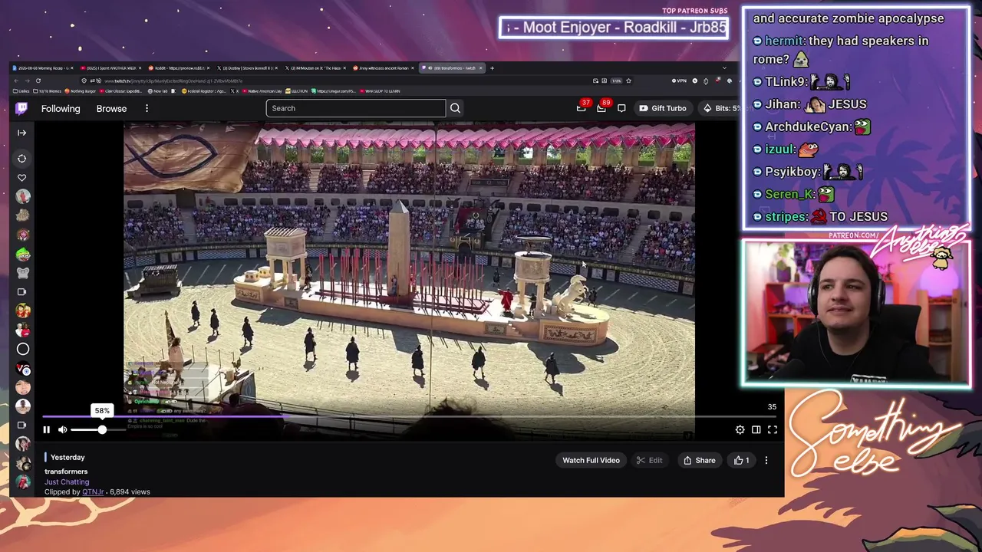Open the Native American Day bookmark

[264, 91]
